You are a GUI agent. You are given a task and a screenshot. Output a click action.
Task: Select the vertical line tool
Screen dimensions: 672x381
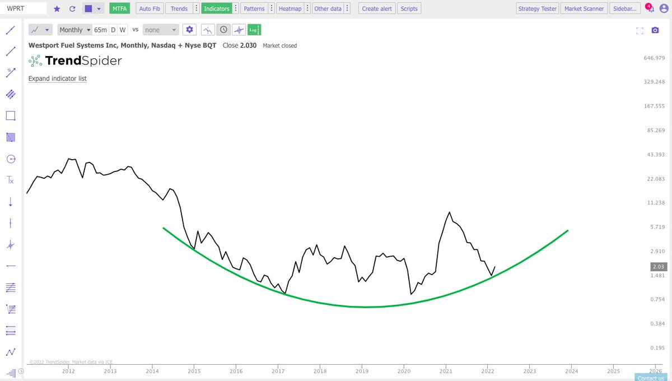click(10, 223)
